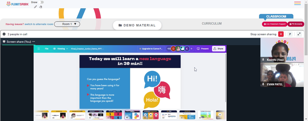Select the pencil drawing tool

click(35, 7)
